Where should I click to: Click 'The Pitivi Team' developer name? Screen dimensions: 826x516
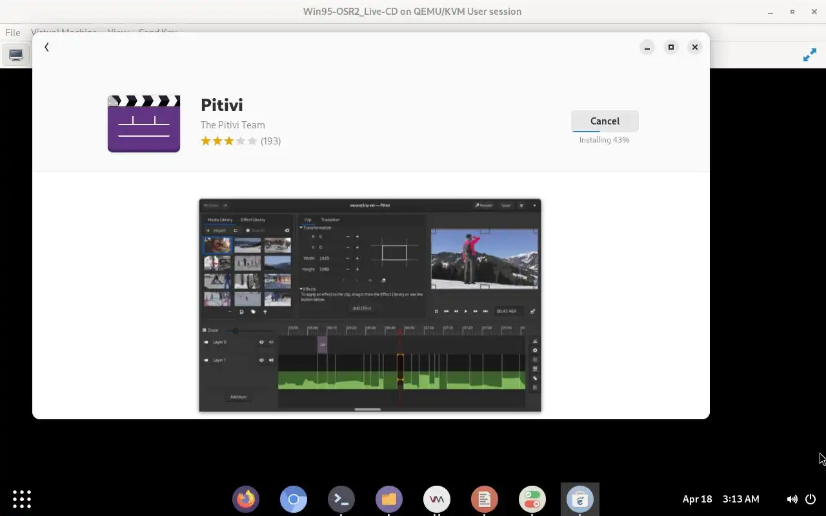tap(232, 125)
